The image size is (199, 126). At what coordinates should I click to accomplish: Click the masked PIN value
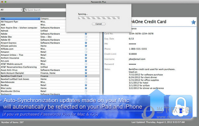(x=132, y=44)
